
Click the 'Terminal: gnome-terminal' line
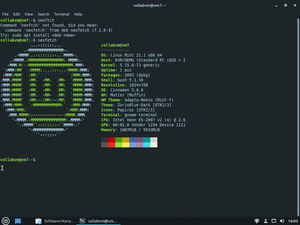tap(129, 115)
